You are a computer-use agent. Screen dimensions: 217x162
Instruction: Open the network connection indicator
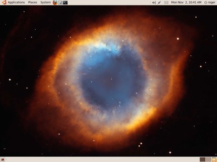[160, 3]
